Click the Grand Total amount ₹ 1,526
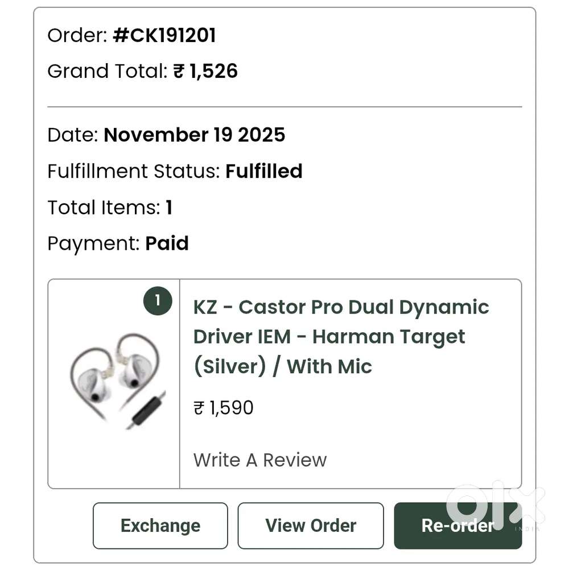Screen dimensions: 569x566 (205, 71)
